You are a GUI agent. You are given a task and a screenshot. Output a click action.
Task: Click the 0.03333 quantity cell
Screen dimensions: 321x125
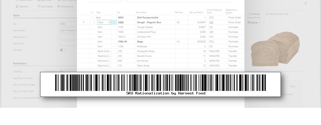(198, 42)
